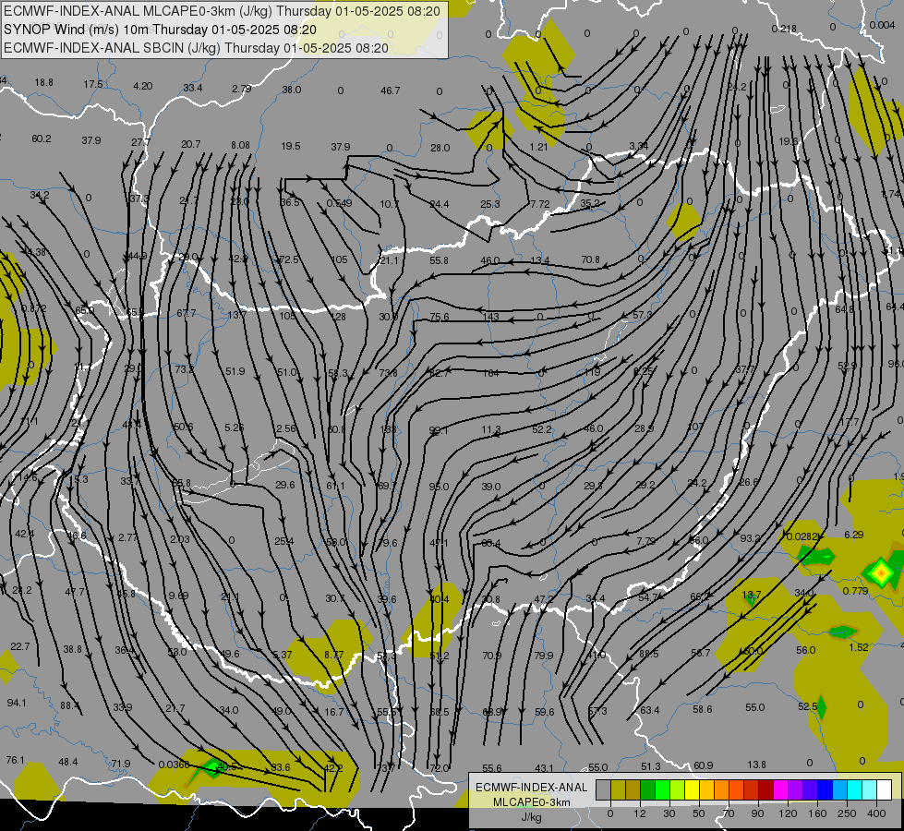Click the map value '8.08'
The height and width of the screenshot is (831, 904).
(x=240, y=145)
